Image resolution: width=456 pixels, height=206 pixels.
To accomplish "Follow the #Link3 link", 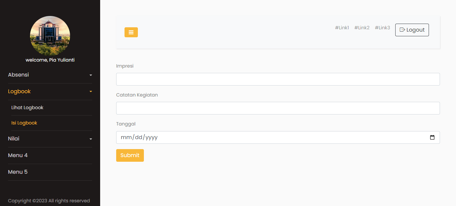I will [x=382, y=28].
